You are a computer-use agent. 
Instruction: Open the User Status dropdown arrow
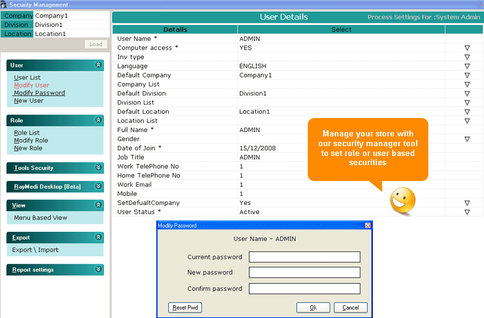point(466,212)
